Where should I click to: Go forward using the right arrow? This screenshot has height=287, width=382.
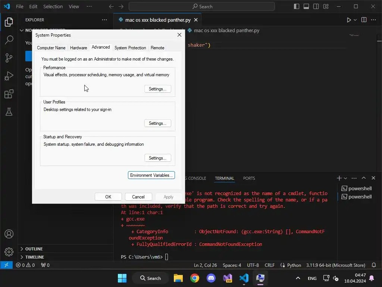121,6
